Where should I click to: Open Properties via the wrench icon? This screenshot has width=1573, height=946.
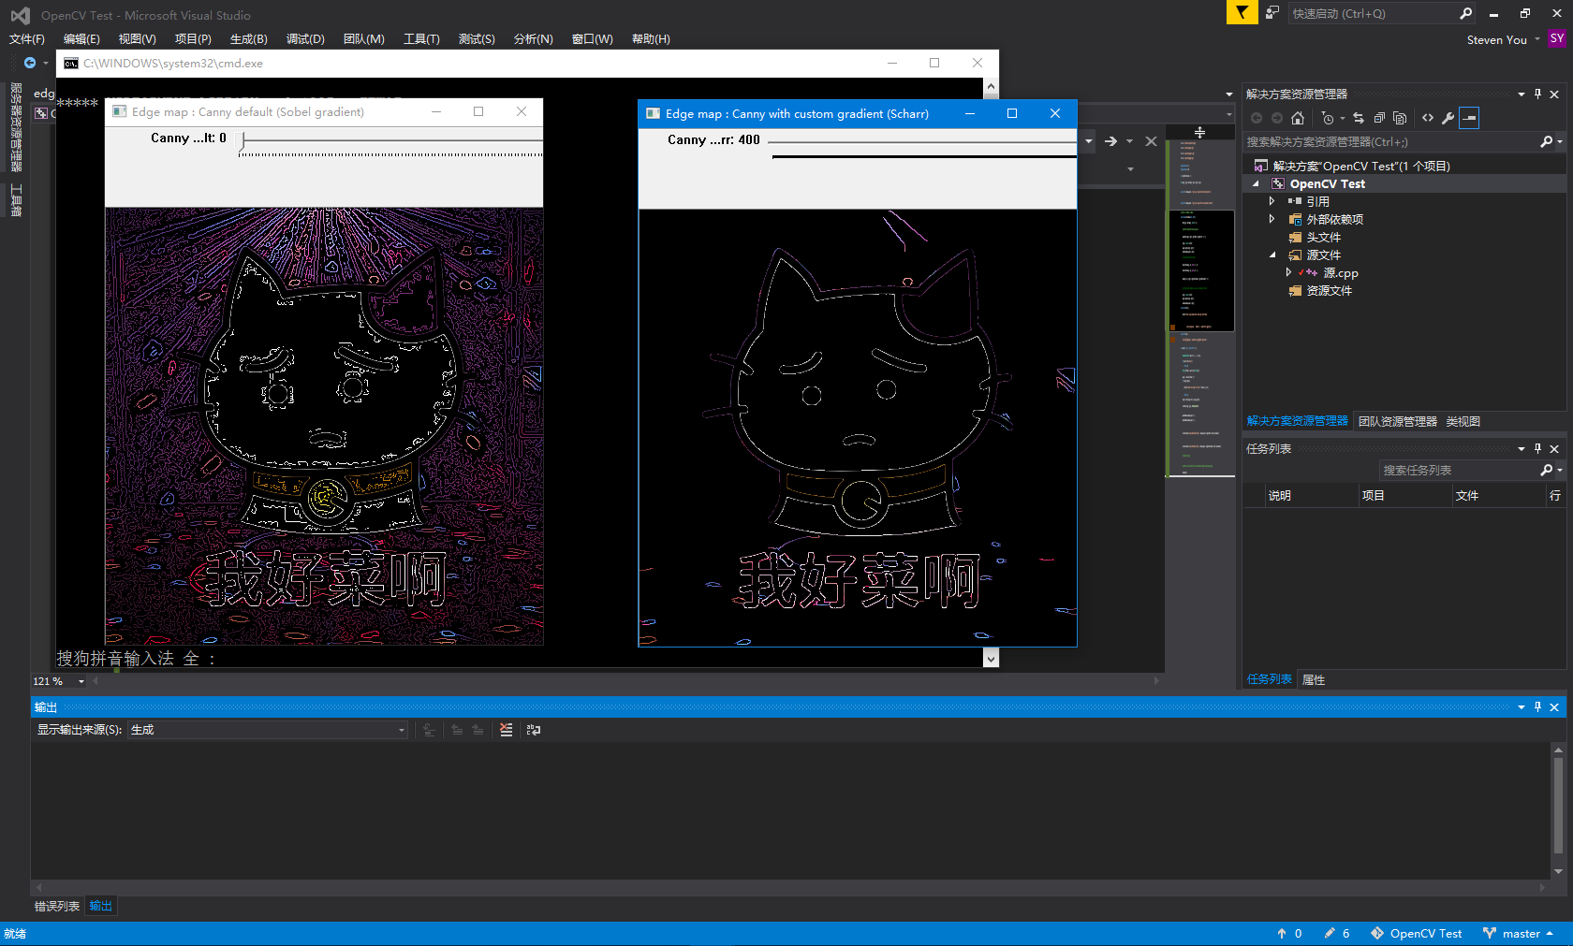[1448, 118]
